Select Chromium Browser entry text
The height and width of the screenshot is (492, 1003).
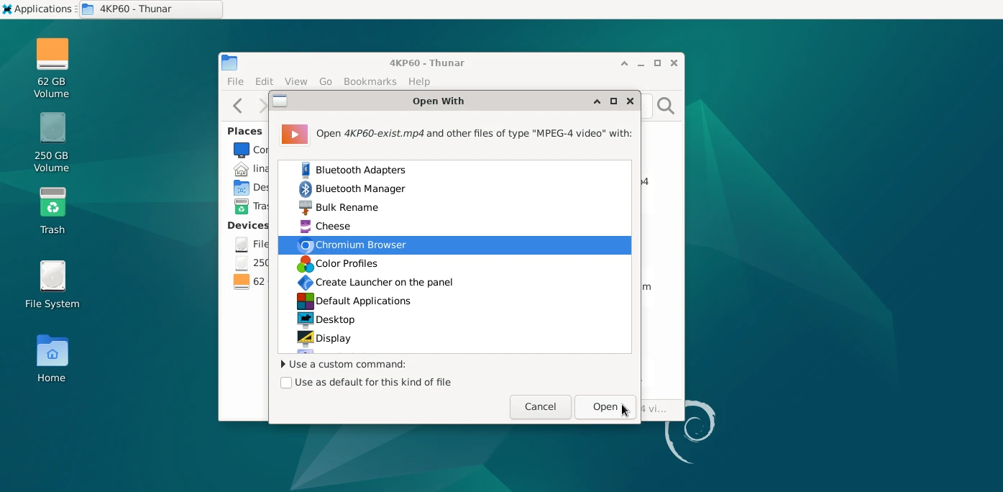tap(361, 245)
